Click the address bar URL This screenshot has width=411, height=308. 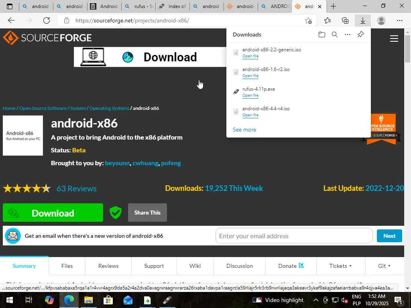coord(132,20)
